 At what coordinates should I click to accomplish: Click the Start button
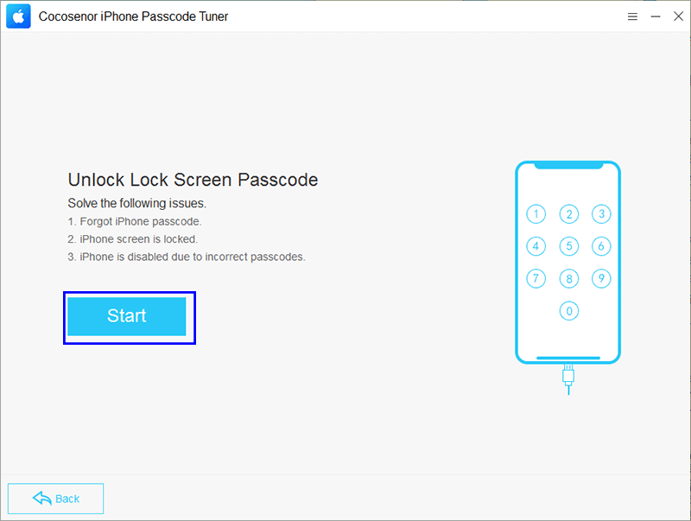pyautogui.click(x=127, y=316)
